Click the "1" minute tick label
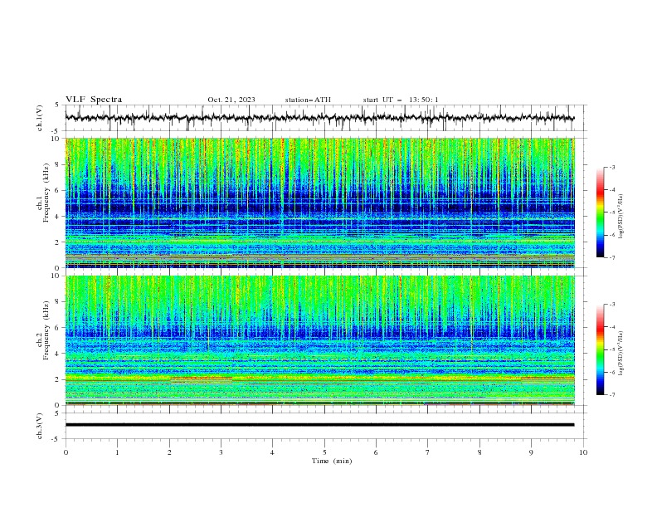Image resolution: width=657 pixels, height=508 pixels. click(118, 452)
